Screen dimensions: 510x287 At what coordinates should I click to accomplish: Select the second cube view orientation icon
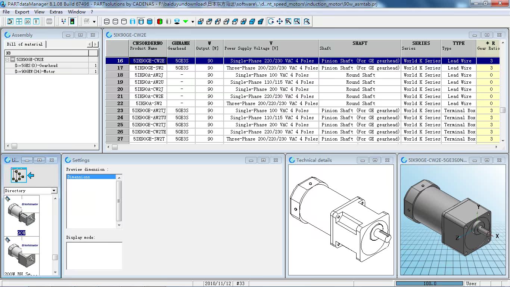pyautogui.click(x=209, y=22)
